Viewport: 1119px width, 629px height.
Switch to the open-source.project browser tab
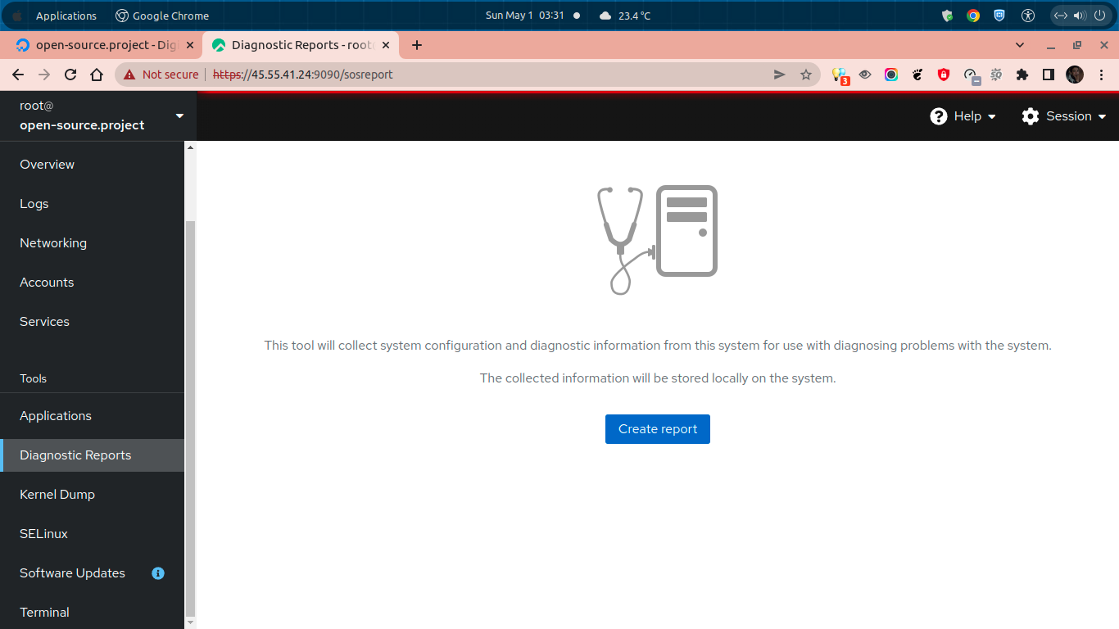[x=103, y=45]
